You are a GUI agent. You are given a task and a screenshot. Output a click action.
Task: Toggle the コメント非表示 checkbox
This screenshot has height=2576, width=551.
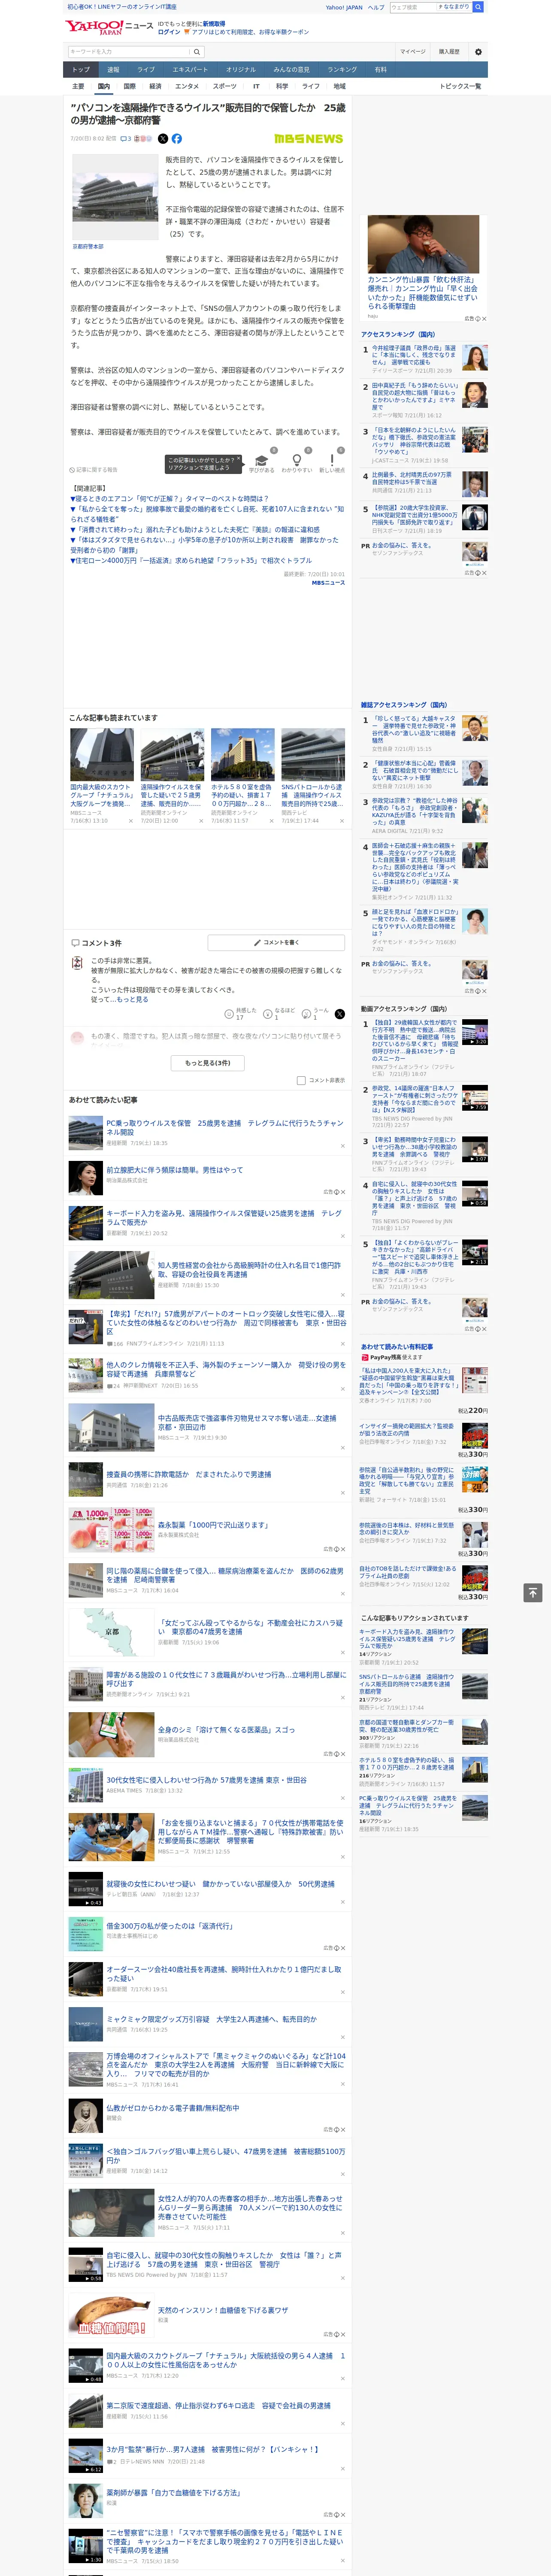[301, 1080]
